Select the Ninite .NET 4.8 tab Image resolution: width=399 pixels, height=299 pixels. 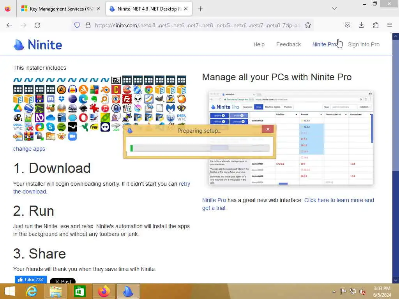[x=149, y=9]
